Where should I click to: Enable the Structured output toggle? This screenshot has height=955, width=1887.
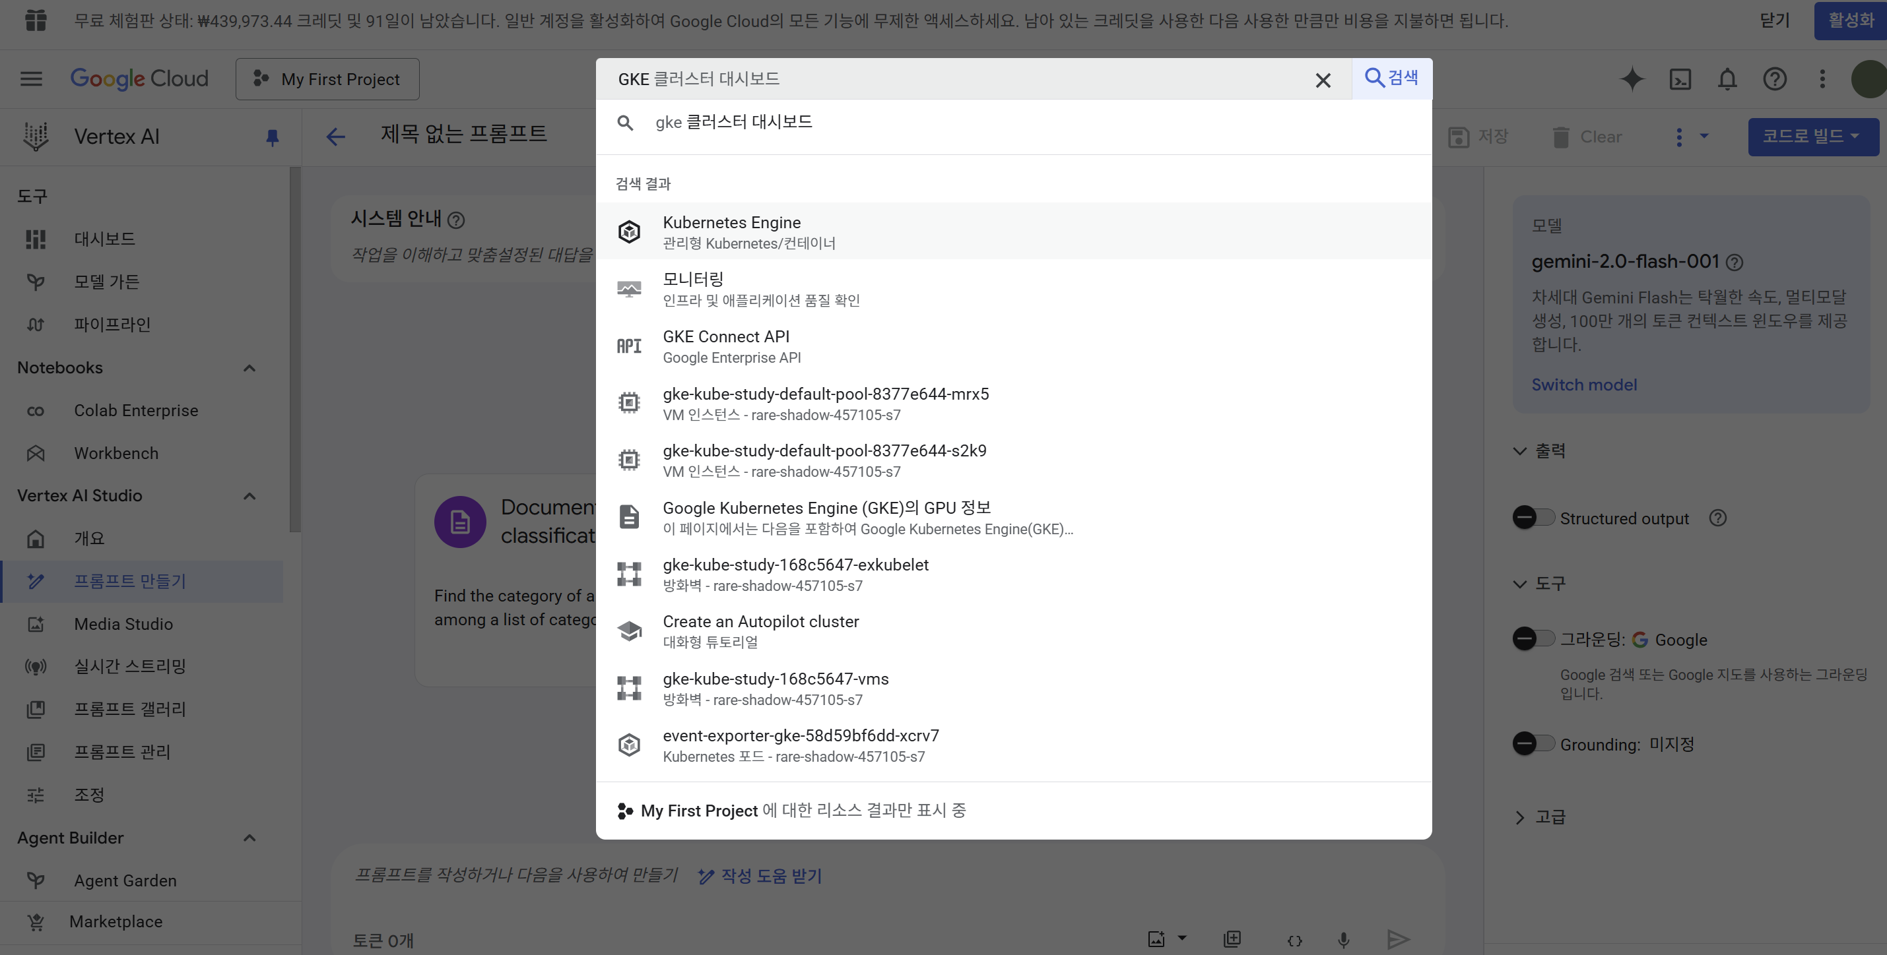1533,518
